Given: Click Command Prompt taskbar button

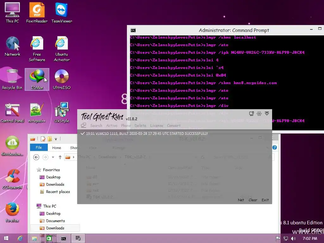Looking at the screenshot, I should [x=63, y=238].
